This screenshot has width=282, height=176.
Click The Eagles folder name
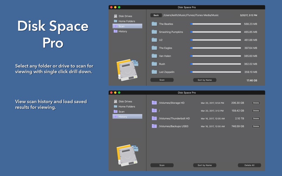click(x=165, y=48)
